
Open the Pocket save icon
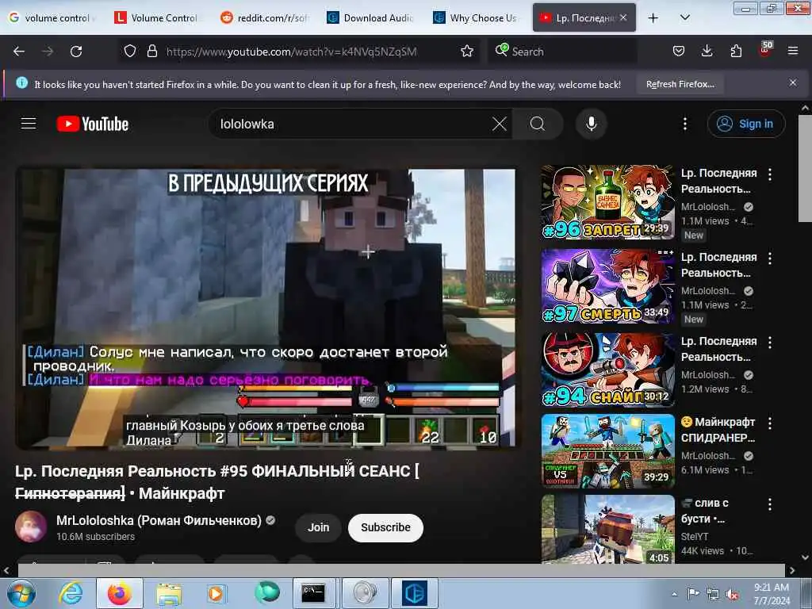point(679,52)
